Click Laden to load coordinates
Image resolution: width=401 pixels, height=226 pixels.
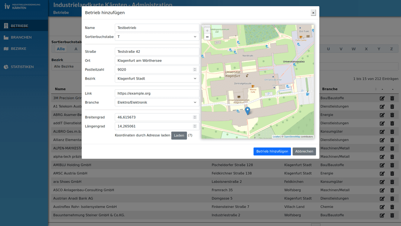click(179, 135)
